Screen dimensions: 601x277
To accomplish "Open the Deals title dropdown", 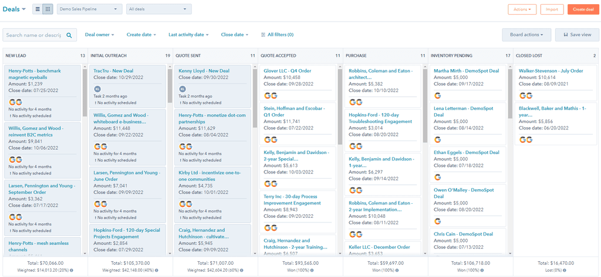I will click(x=14, y=9).
